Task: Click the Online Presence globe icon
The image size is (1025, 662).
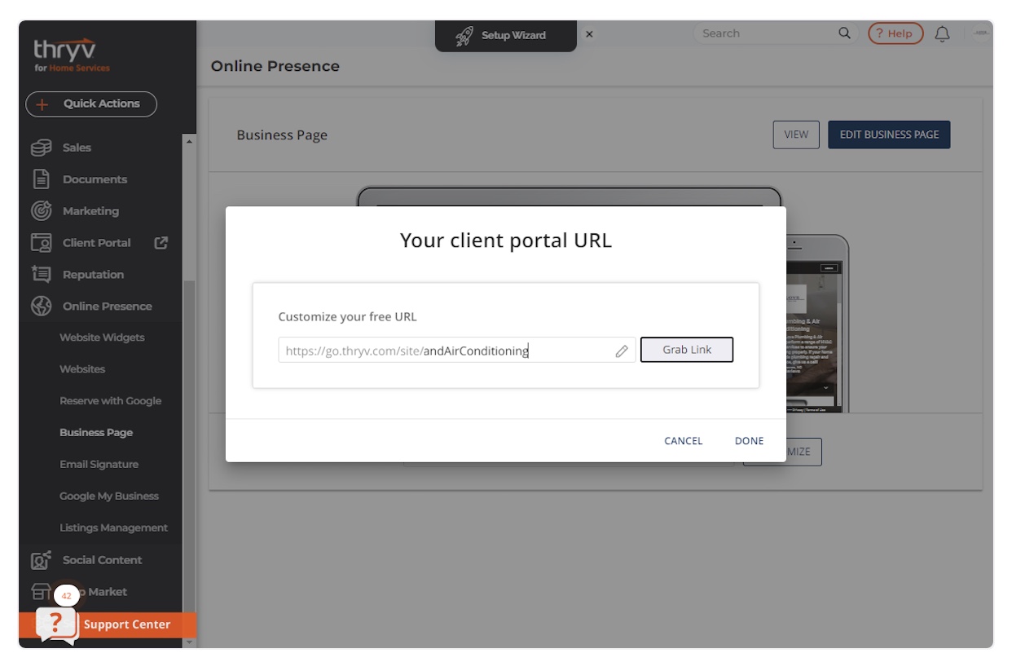Action: tap(41, 307)
